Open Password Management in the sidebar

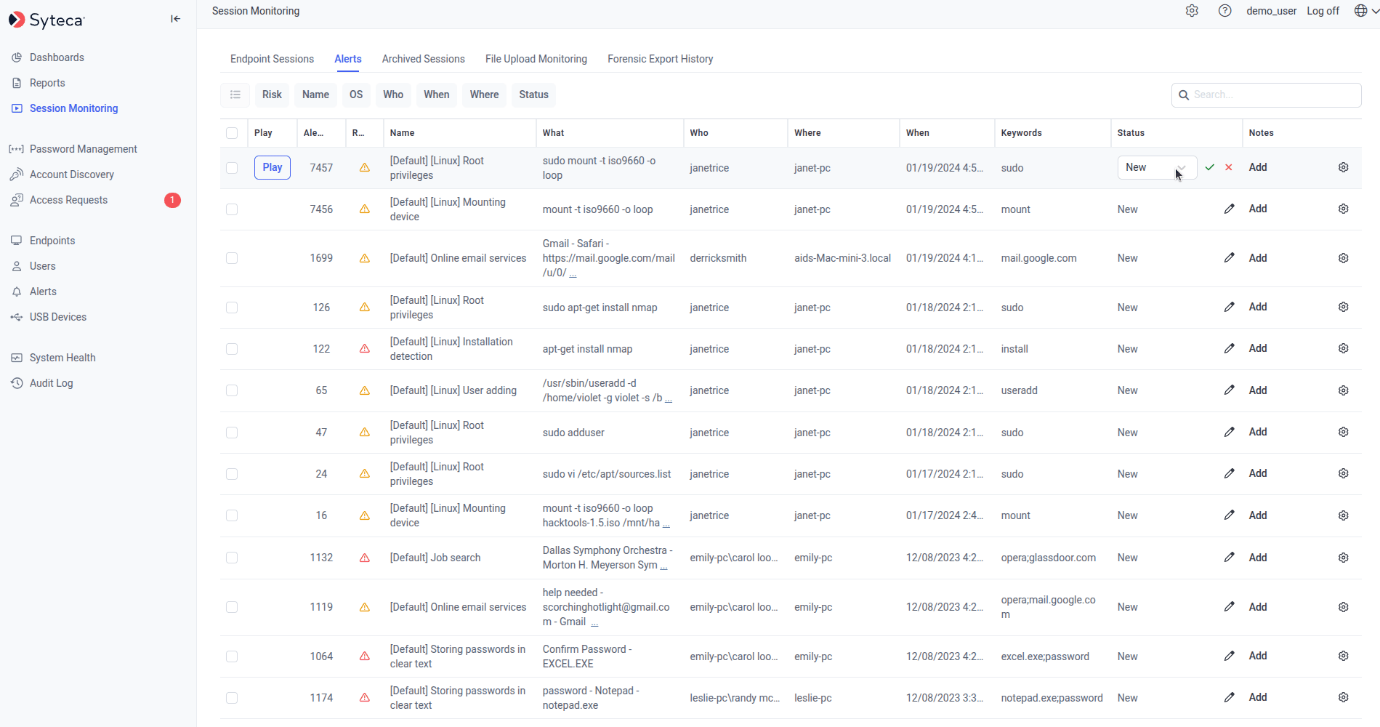[x=84, y=149]
